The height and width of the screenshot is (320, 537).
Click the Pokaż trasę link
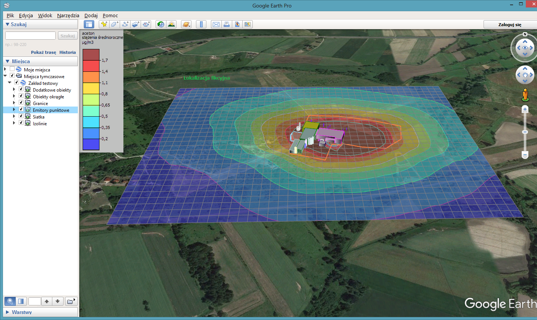[43, 52]
